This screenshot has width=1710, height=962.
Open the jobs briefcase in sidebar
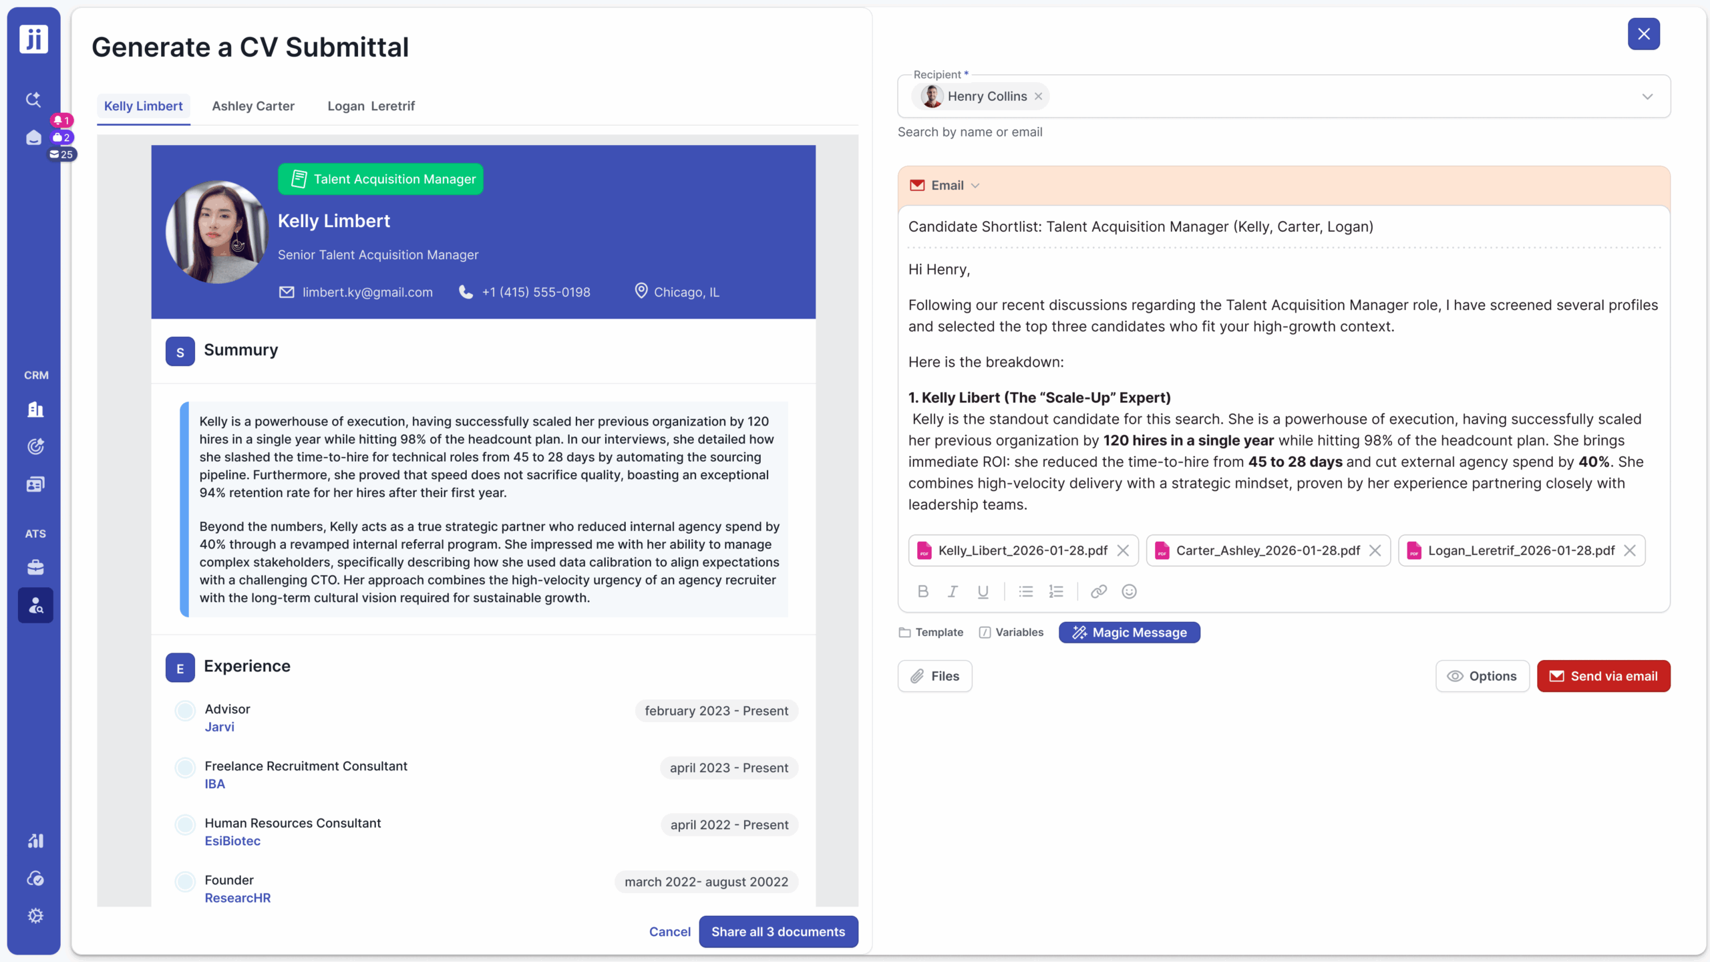pos(35,567)
